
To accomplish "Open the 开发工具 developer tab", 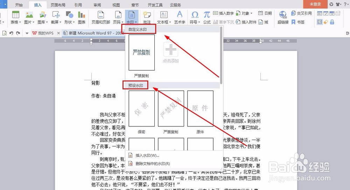I will [155, 5].
